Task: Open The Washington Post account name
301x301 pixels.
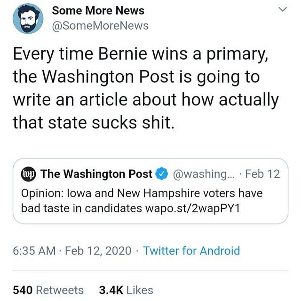Action: [96, 174]
